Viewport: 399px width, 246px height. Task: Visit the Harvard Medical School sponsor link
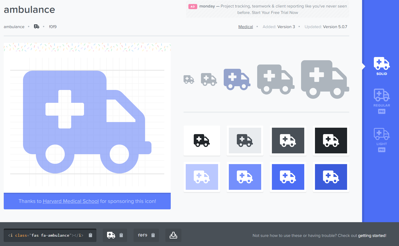point(71,201)
